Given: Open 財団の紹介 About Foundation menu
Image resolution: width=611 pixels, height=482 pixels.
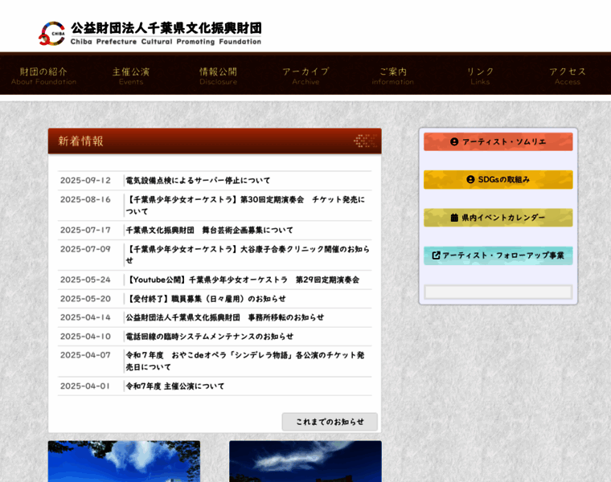Looking at the screenshot, I should click(43, 76).
